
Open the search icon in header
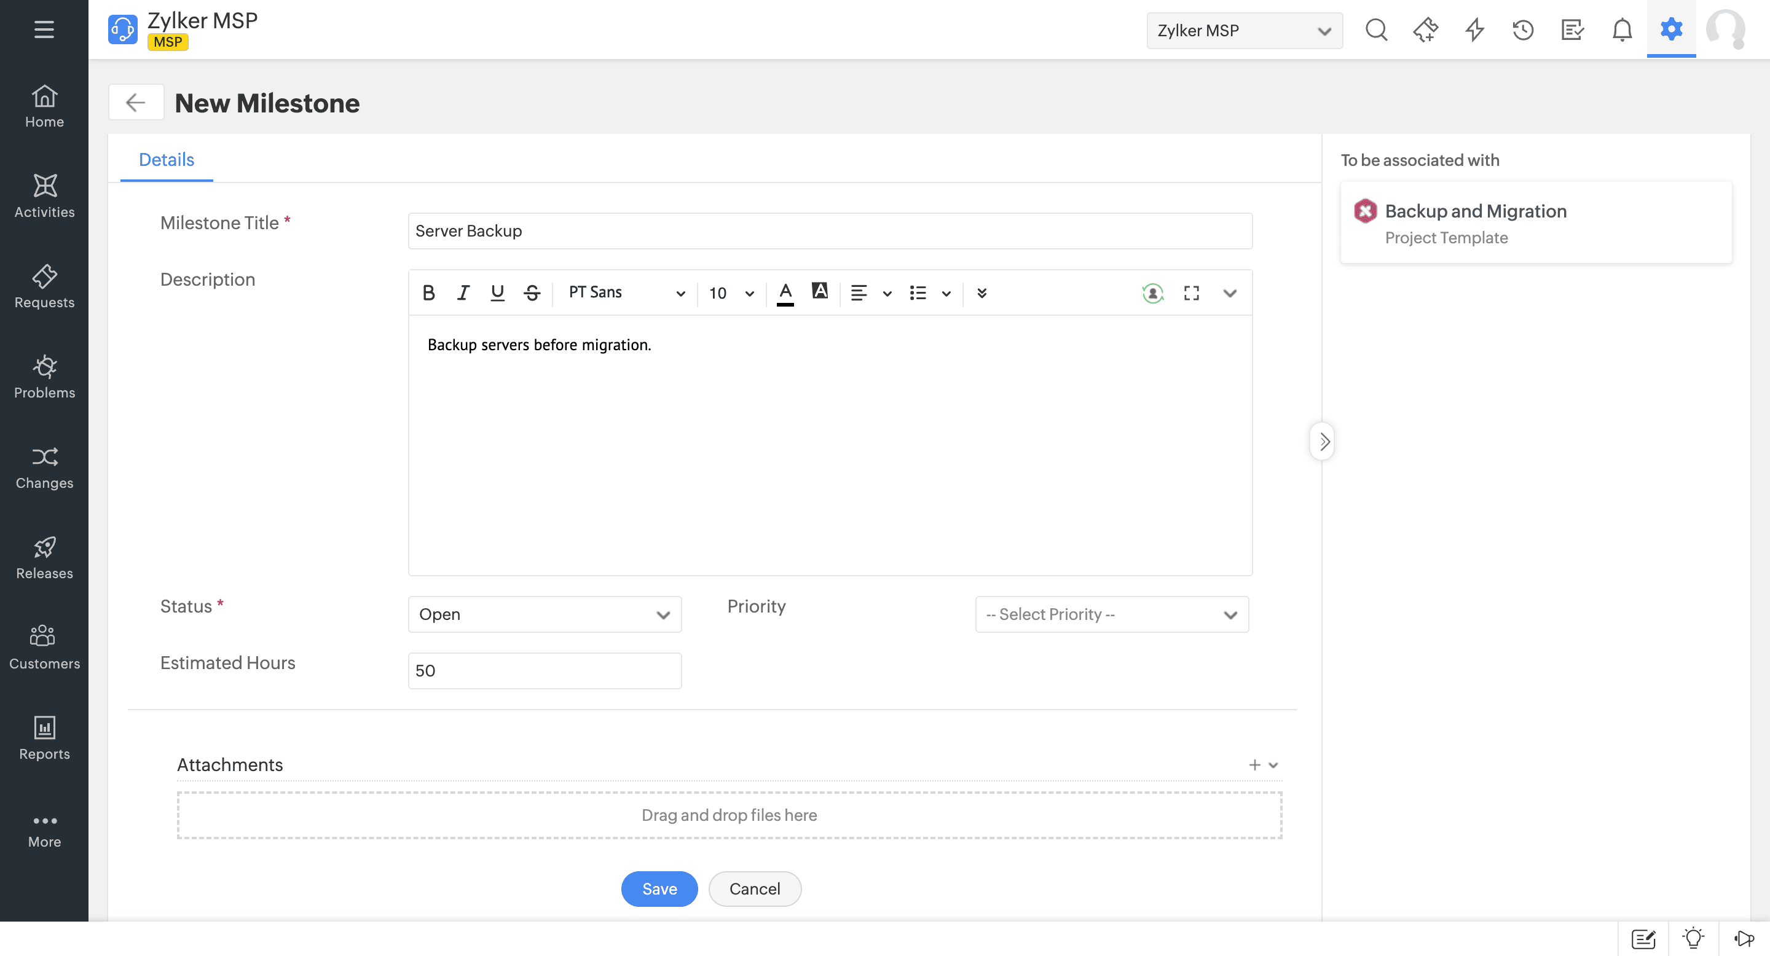[1376, 30]
